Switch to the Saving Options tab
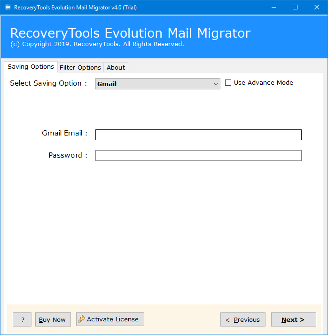 point(31,67)
